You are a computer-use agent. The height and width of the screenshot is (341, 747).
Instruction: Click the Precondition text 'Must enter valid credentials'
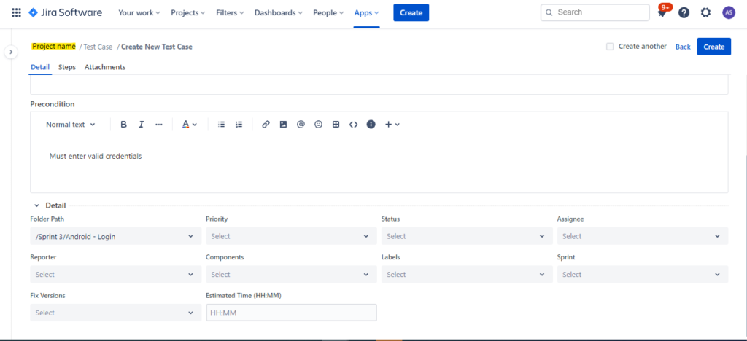(96, 156)
